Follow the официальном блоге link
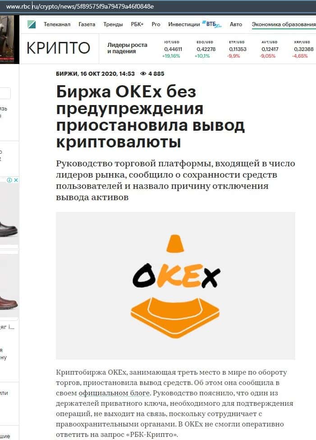The height and width of the screenshot is (440, 316). [x=114, y=393]
